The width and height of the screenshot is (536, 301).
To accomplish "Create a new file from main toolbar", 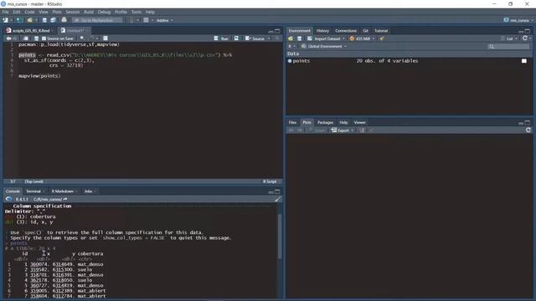I will pyautogui.click(x=6, y=20).
